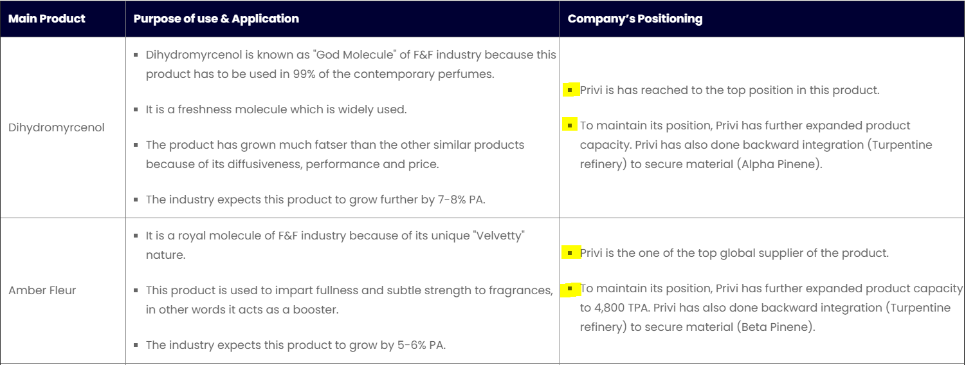The width and height of the screenshot is (966, 365).
Task: Click the "Company's Positioning" column header
Action: (635, 19)
